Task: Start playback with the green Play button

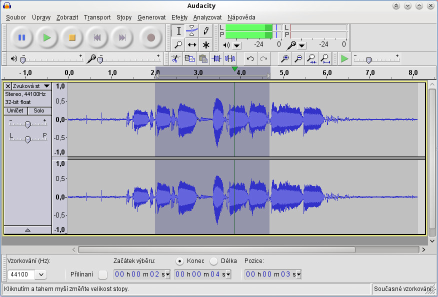Action: coord(47,37)
